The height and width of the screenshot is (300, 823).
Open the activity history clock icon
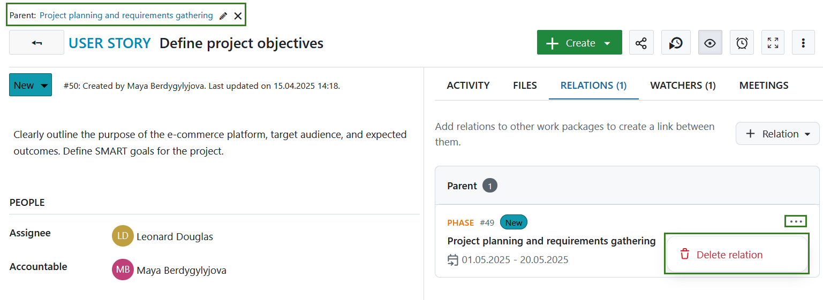pyautogui.click(x=676, y=43)
